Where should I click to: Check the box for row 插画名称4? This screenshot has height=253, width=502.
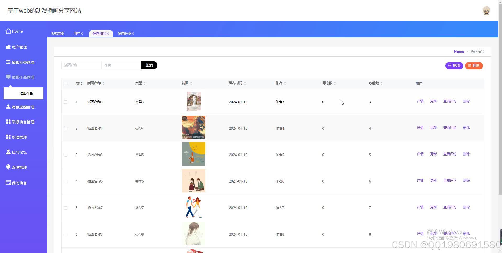pos(65,128)
